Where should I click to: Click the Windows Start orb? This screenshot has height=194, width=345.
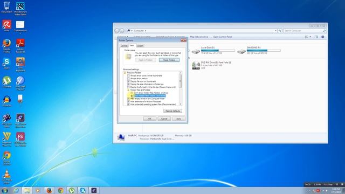click(5, 190)
